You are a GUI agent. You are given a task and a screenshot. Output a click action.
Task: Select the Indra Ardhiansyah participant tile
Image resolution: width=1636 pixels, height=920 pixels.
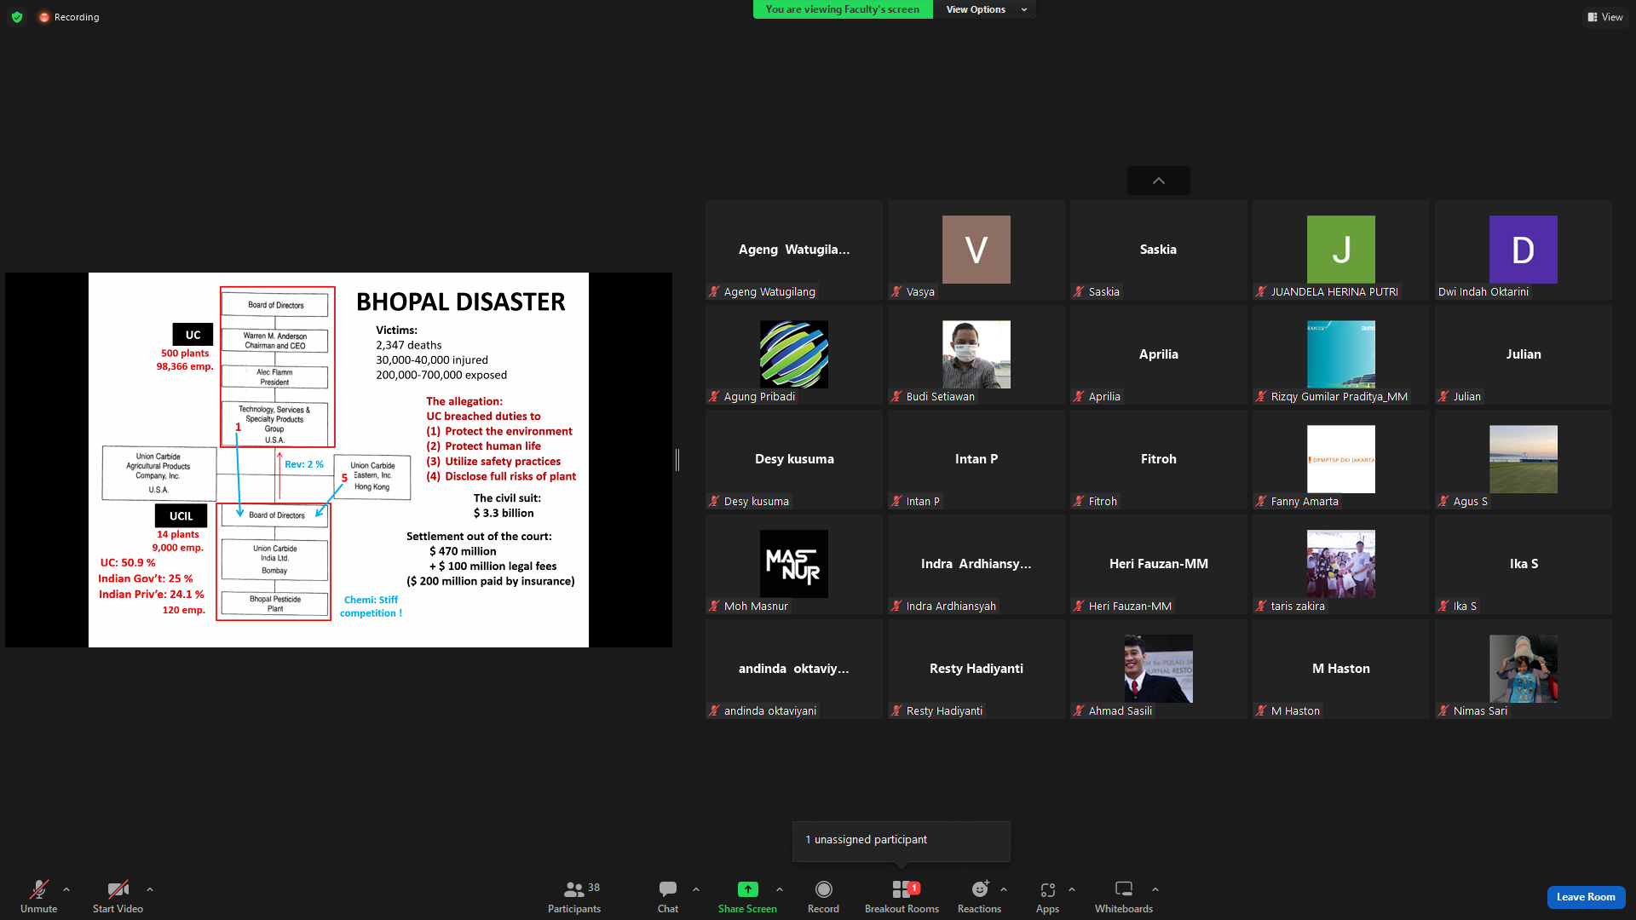point(976,564)
